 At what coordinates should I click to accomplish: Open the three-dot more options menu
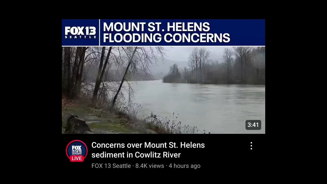251,146
